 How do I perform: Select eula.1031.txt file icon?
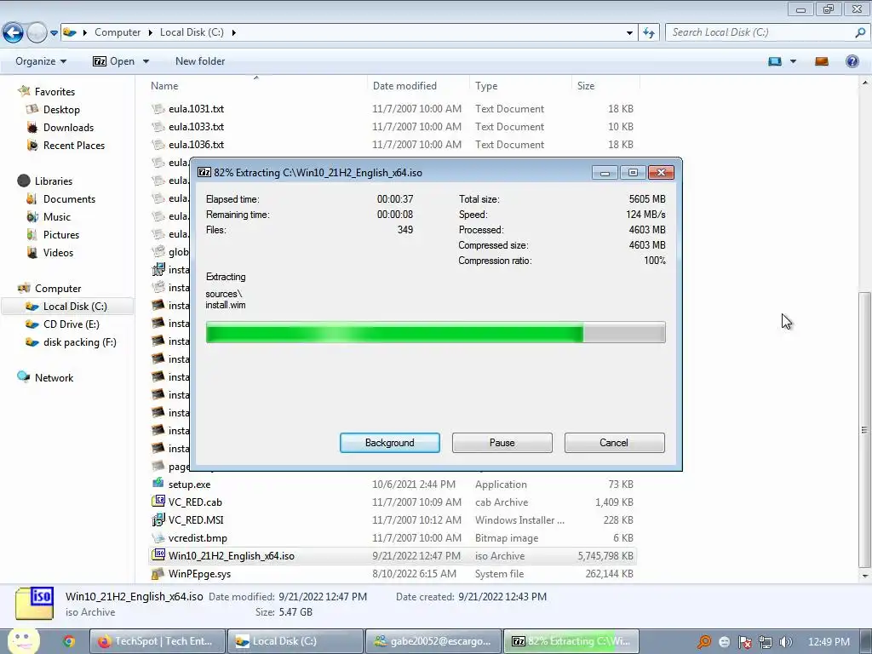(x=158, y=109)
